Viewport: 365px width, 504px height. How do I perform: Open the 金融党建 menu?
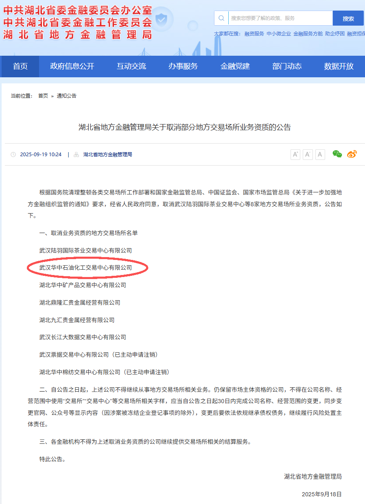coord(235,66)
